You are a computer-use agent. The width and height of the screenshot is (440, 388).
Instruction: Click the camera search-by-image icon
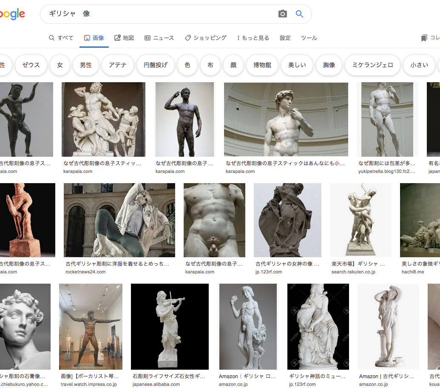[283, 14]
